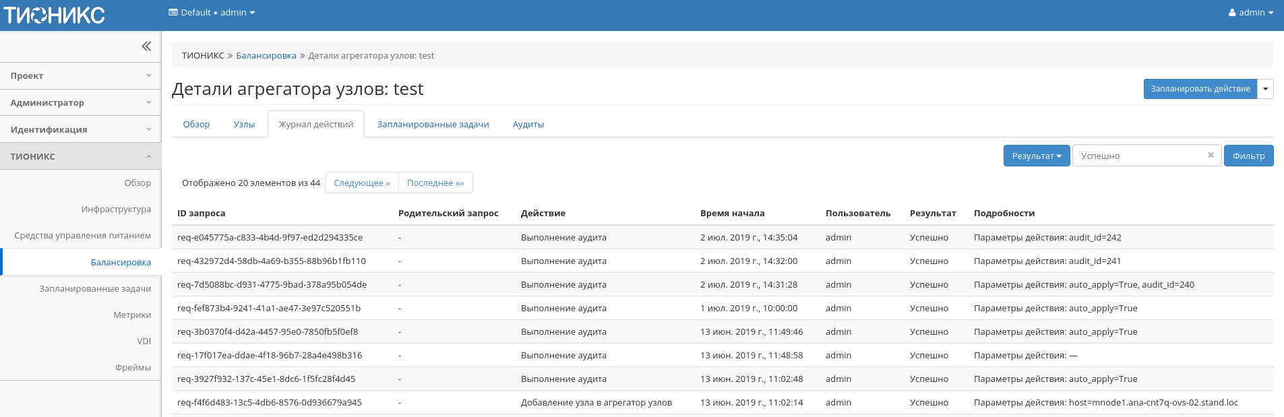Collapse the ТИОНИКС sidebar section
The image size is (1284, 417).
click(81, 156)
